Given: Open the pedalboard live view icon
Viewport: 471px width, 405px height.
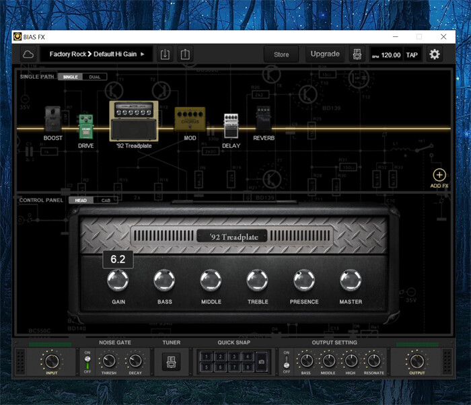Looking at the screenshot, I should coord(357,54).
